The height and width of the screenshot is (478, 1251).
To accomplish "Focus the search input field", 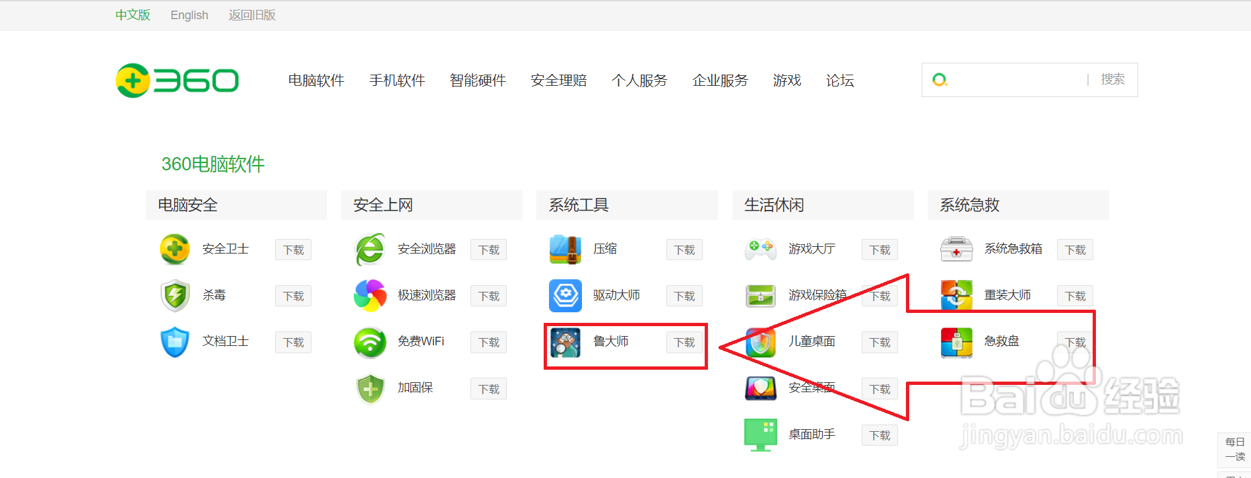I will click(x=1018, y=80).
